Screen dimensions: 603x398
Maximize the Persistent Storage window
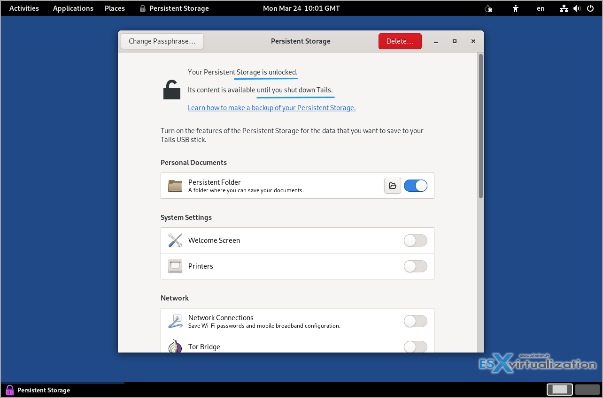coord(455,41)
